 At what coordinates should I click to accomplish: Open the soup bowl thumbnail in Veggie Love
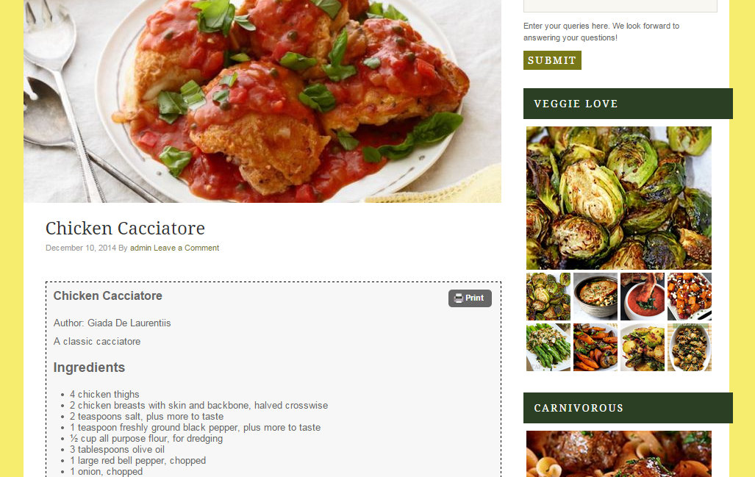(595, 296)
